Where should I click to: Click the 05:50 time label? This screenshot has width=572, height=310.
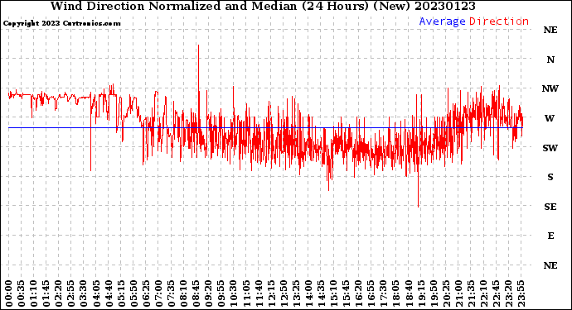coord(133,294)
